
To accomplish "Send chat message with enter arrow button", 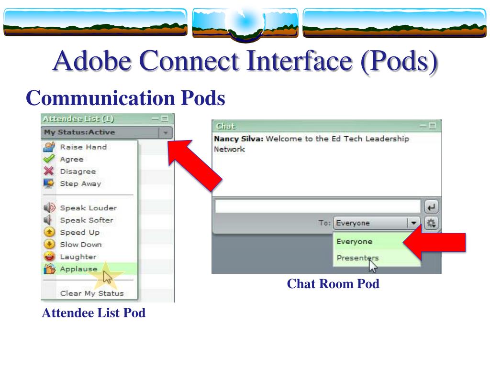I will pos(431,207).
